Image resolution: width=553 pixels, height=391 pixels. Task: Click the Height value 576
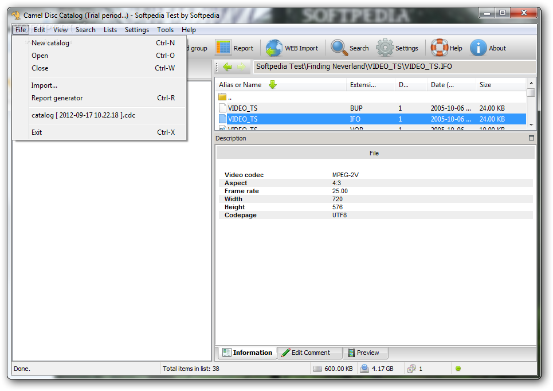coord(337,207)
